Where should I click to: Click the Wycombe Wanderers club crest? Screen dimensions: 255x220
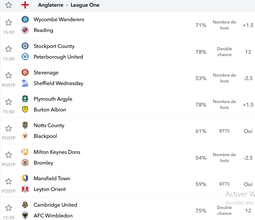pyautogui.click(x=25, y=19)
